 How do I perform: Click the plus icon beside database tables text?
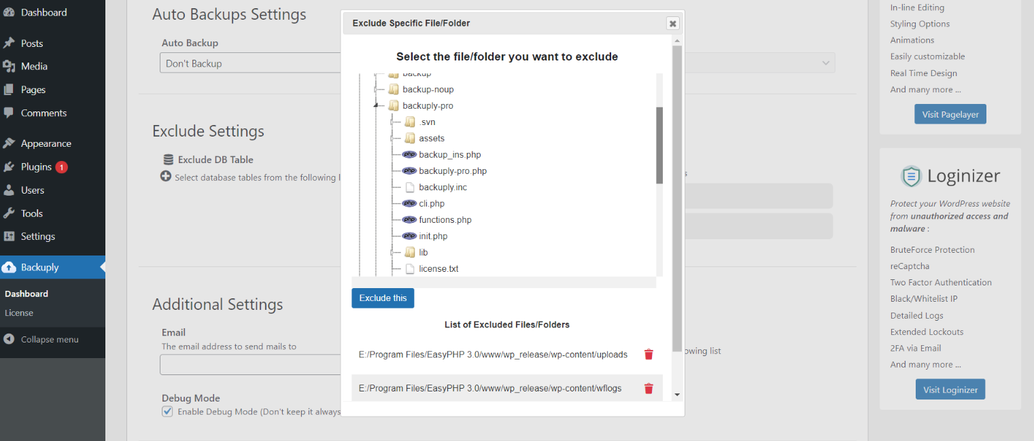[x=165, y=177]
